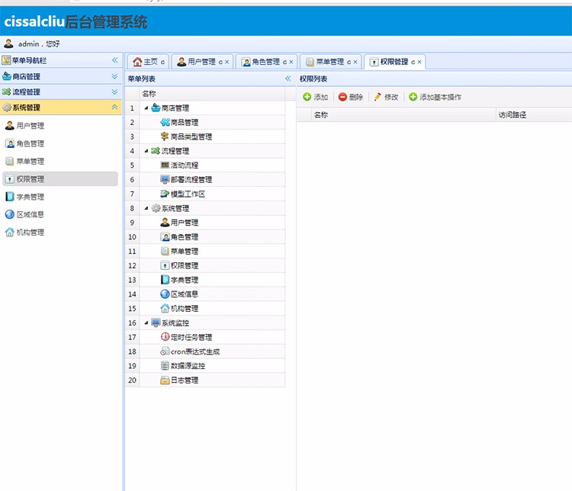Collapse the 菜单导航栏 sidebar panel
This screenshot has height=491, width=572.
pos(115,60)
